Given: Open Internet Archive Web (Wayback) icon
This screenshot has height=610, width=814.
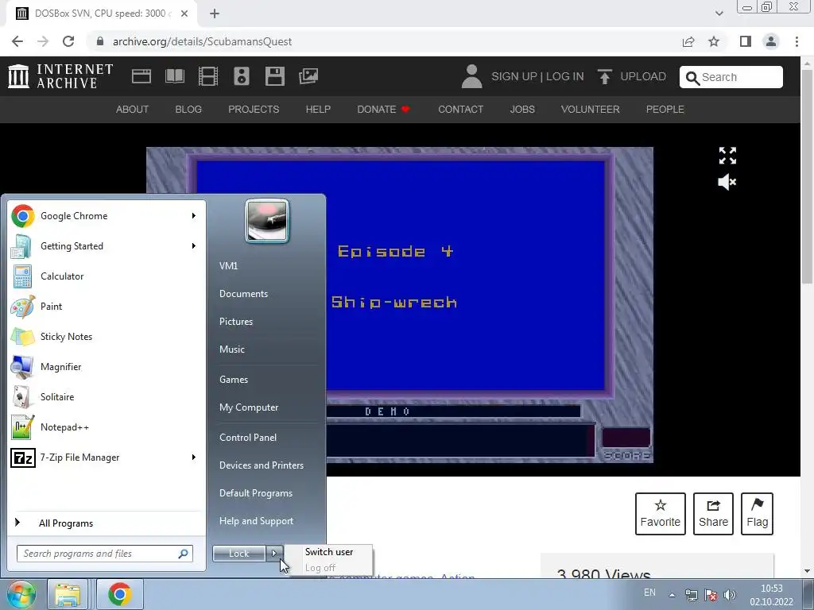Looking at the screenshot, I should click(x=141, y=76).
